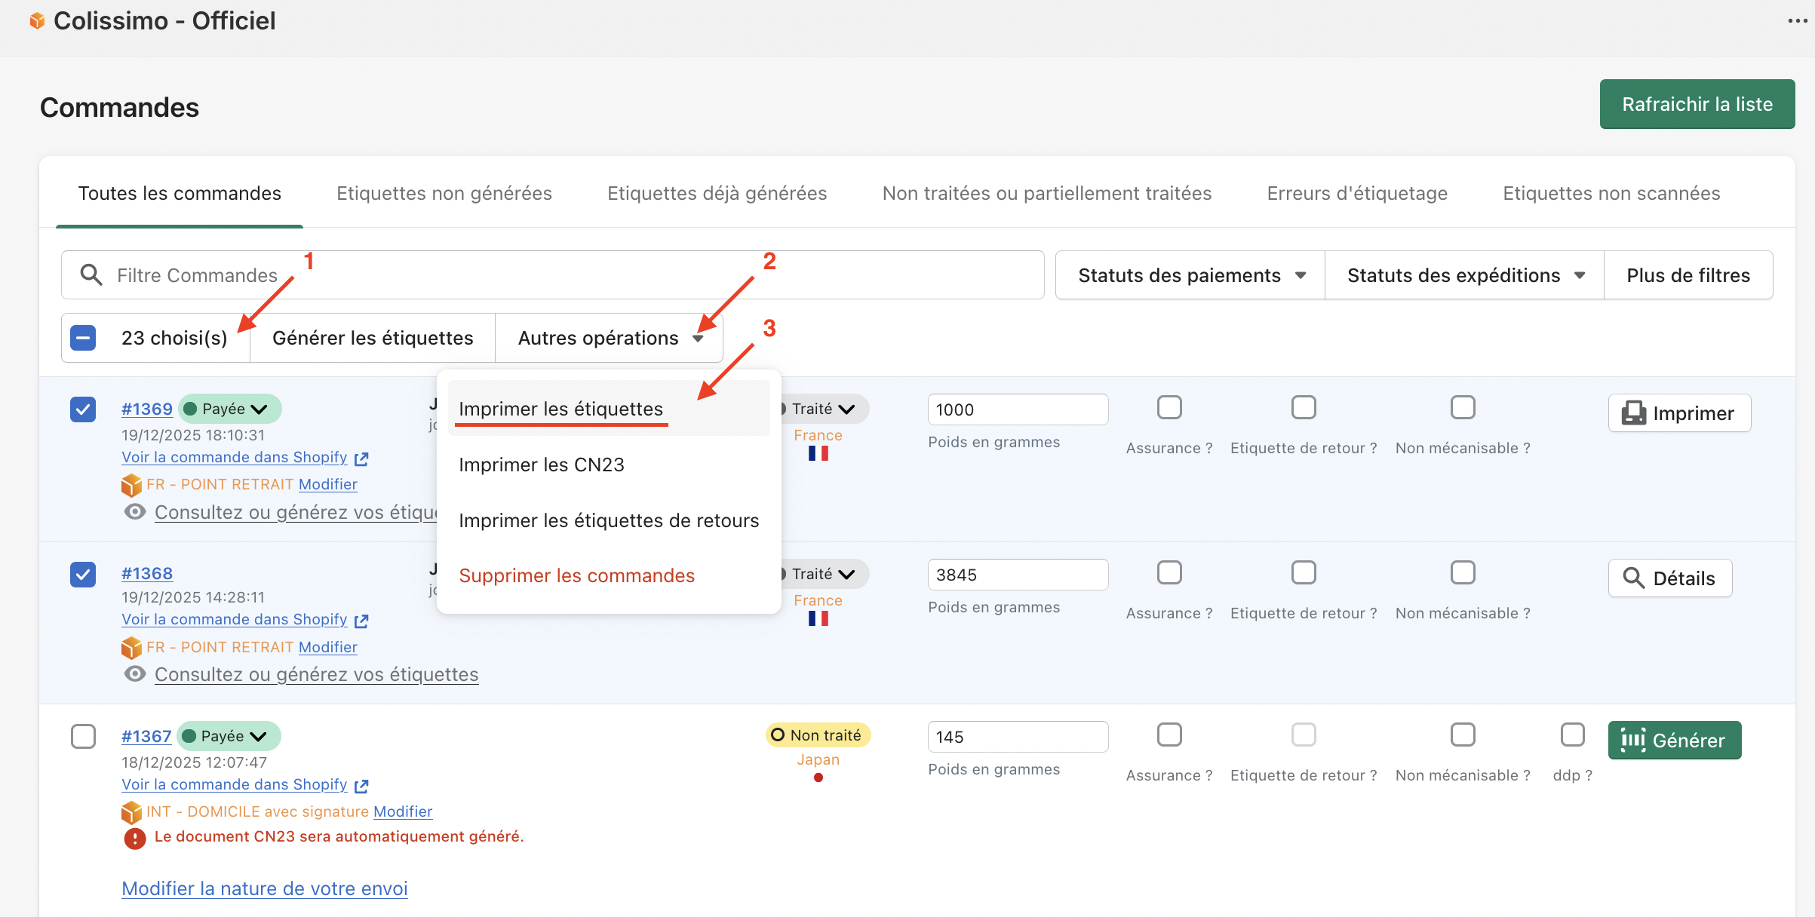This screenshot has height=917, width=1815.
Task: Select the order #1367 row checkbox
Action: [83, 736]
